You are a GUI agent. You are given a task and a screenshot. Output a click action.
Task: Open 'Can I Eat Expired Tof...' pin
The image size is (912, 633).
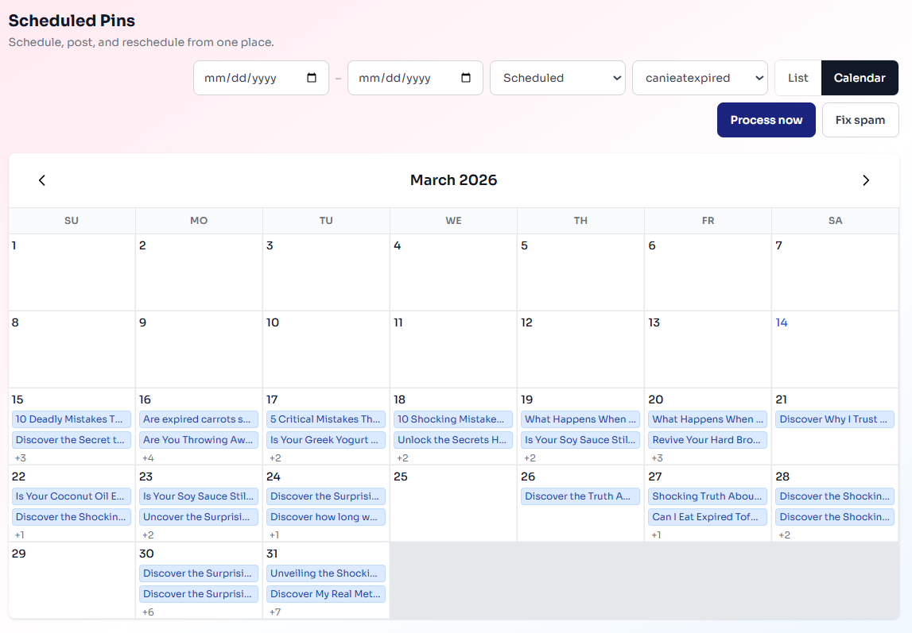(708, 517)
